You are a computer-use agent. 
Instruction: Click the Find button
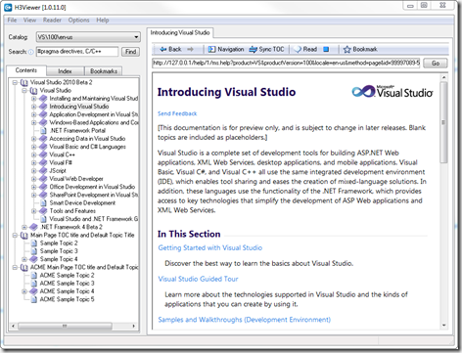[130, 52]
